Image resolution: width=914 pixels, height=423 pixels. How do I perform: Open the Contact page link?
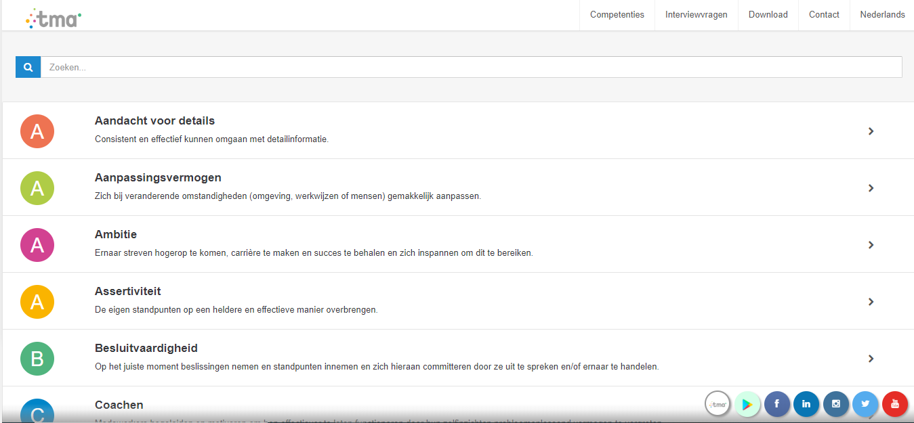coord(824,15)
